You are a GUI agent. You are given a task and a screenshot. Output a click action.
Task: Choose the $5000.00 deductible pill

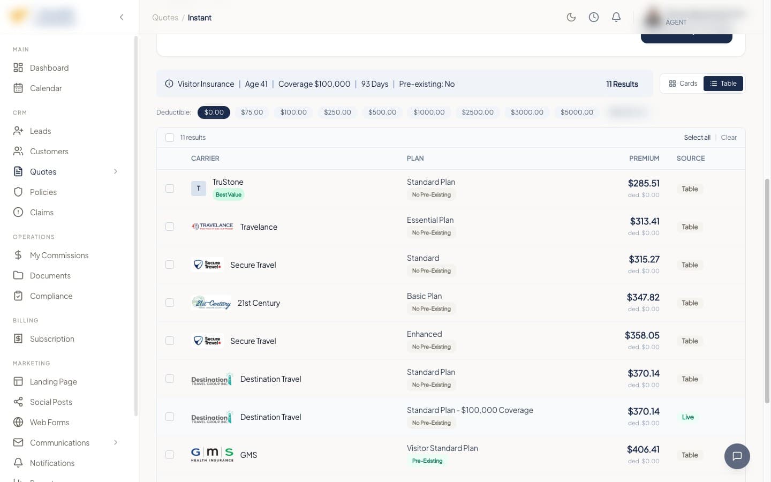click(577, 112)
